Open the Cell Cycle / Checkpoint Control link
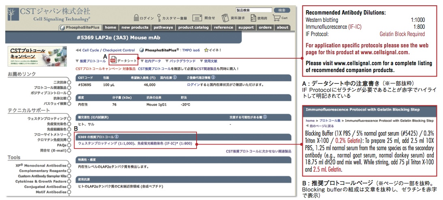The image size is (443, 200). tap(109, 50)
